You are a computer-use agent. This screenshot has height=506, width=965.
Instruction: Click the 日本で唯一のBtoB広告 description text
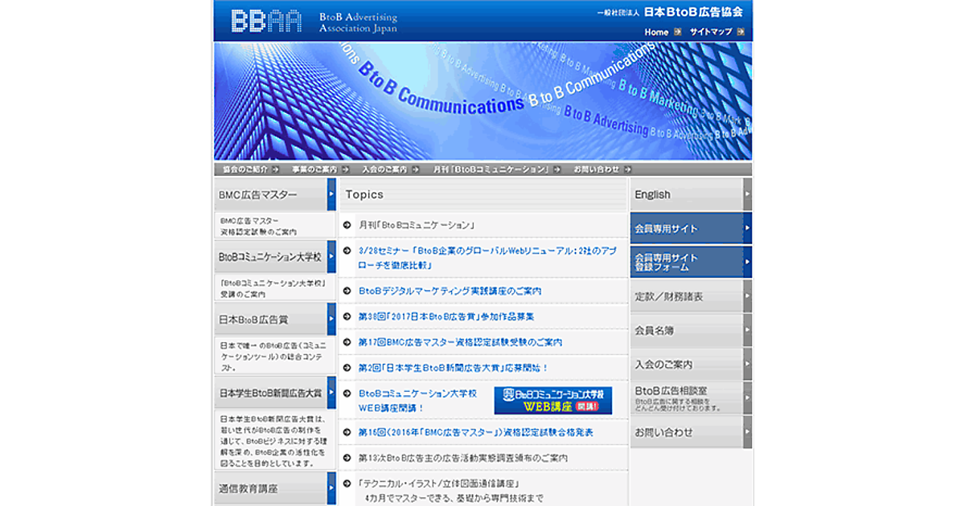tap(272, 357)
